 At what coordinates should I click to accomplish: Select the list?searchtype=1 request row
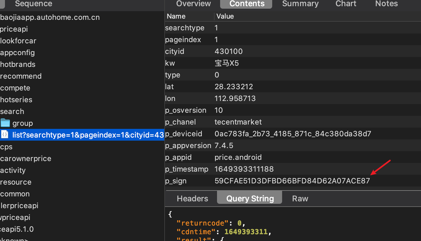87,135
